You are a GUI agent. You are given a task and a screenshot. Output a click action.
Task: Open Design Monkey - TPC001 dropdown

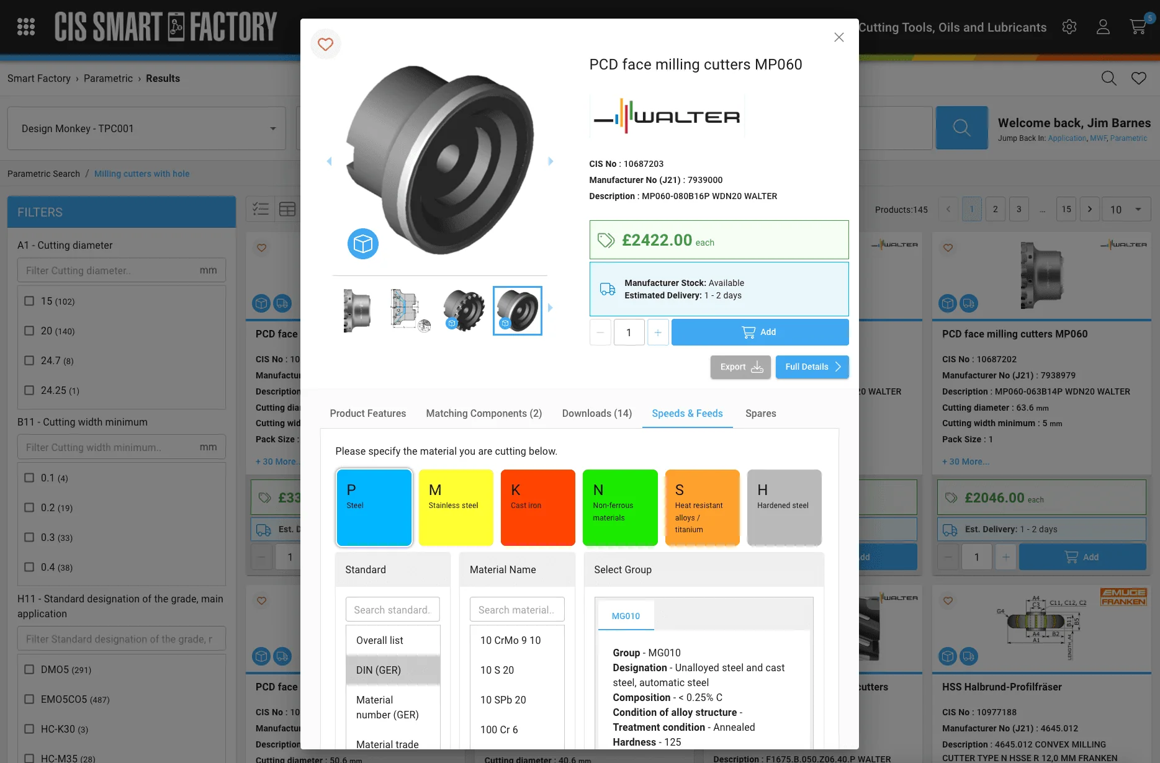146,128
